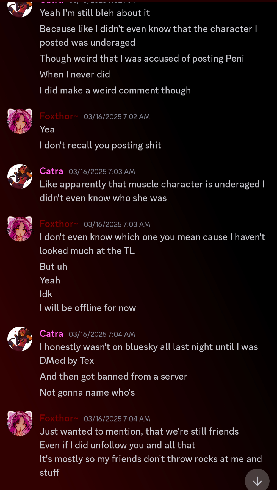Tap the "Not gonna name who's" message

87,392
